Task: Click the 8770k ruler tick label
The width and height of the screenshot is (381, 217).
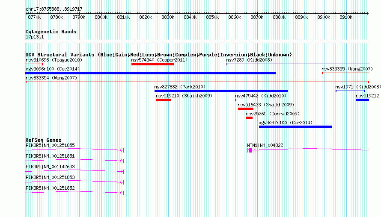Action: (34, 17)
